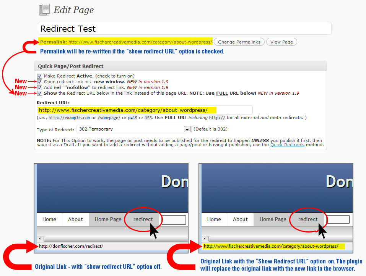Viewport: 366px width, 276px height.
Task: Open the Quick Redirects link
Action: pyautogui.click(x=287, y=145)
